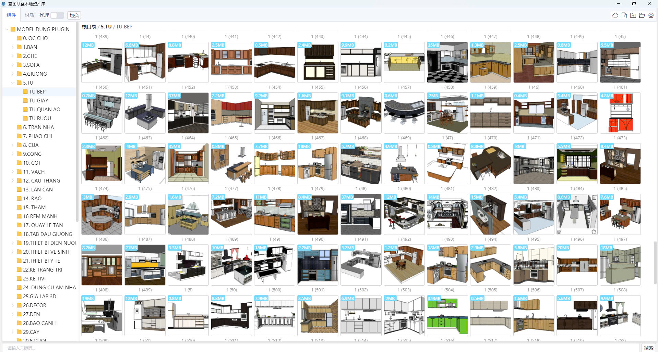Toggle the 代理 proxy switch
Image resolution: width=658 pixels, height=352 pixels.
[57, 15]
